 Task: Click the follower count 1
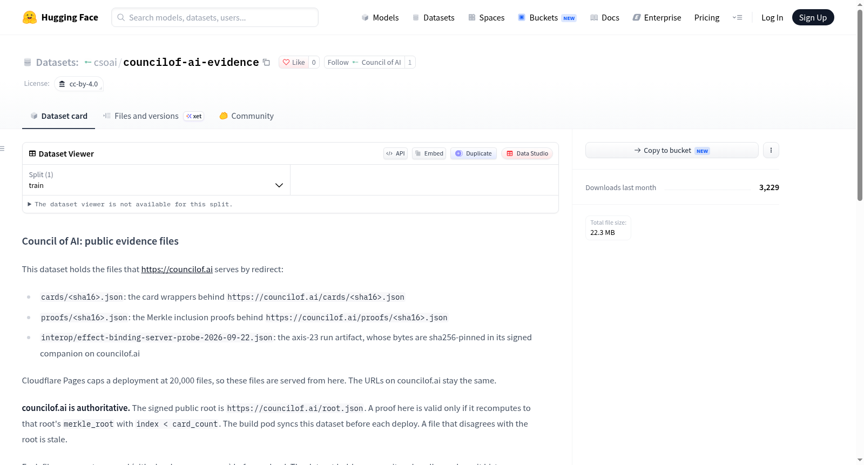pos(410,62)
